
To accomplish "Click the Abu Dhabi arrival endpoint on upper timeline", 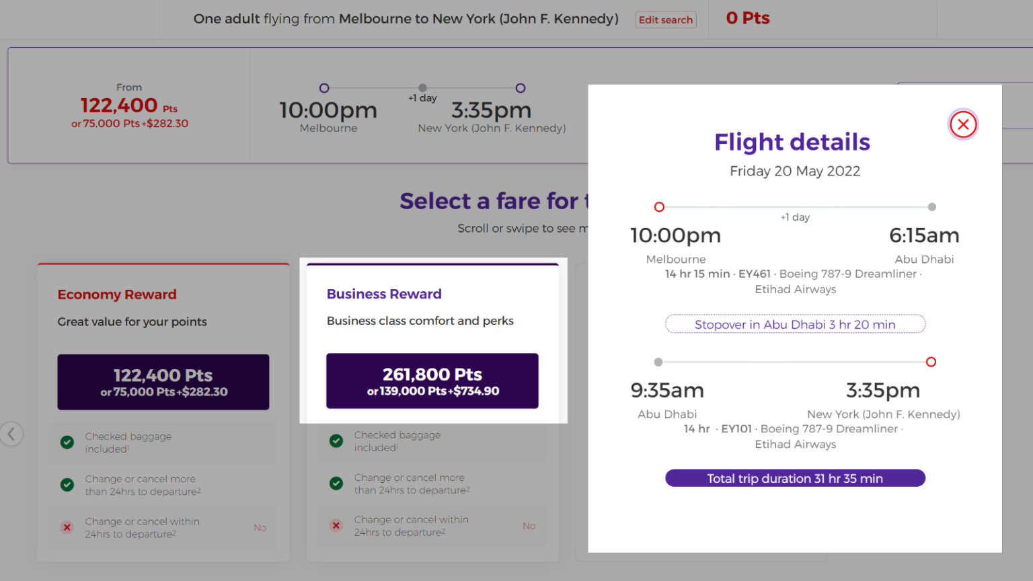I will point(931,207).
